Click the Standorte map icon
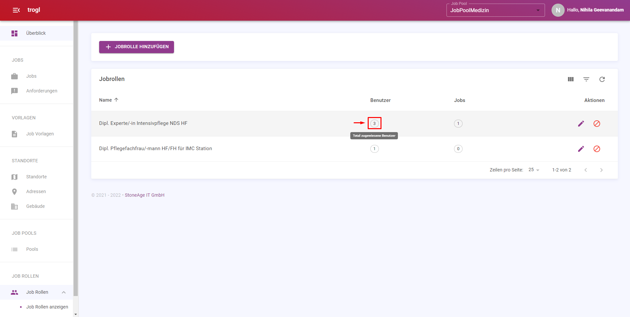 click(x=14, y=177)
